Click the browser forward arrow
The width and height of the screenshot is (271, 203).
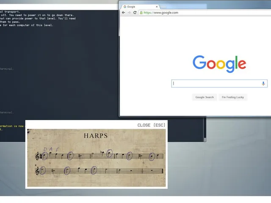click(129, 13)
